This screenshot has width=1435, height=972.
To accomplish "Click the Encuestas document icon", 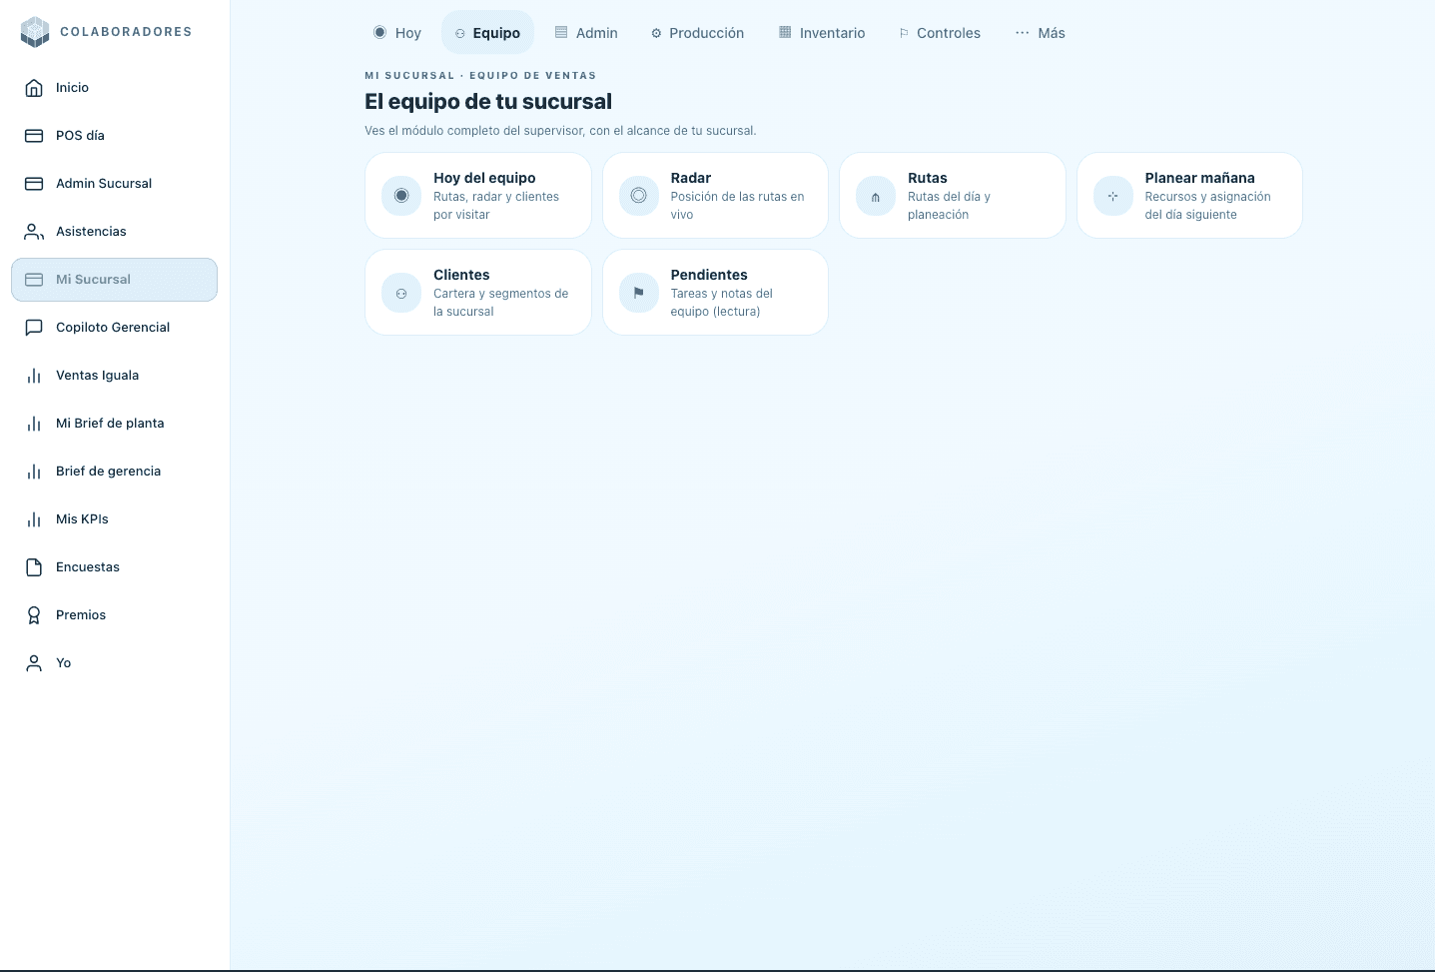I will (x=34, y=567).
